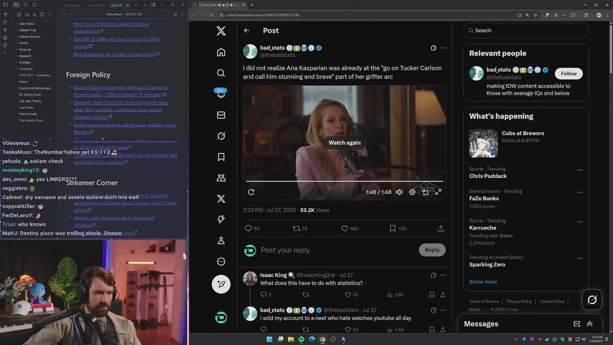Focus the X Search box

click(x=526, y=30)
